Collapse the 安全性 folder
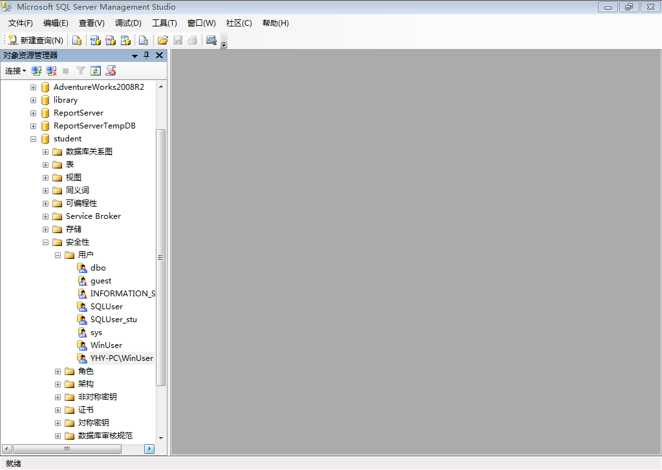 [46, 242]
